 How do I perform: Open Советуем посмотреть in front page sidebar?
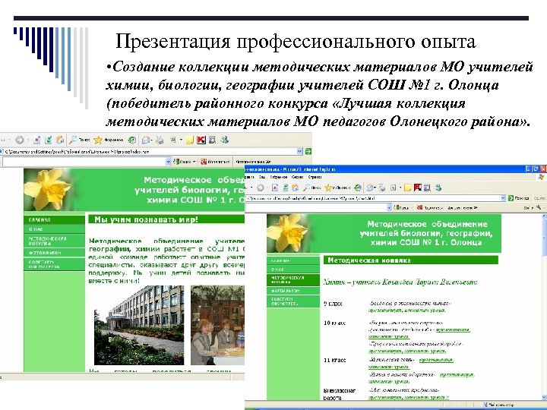pyautogui.click(x=293, y=301)
